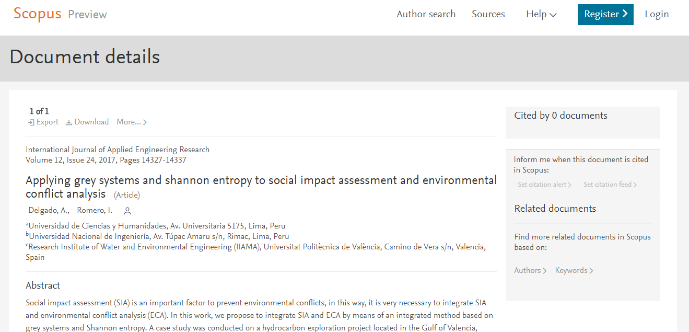Image resolution: width=689 pixels, height=332 pixels.
Task: Click the Register button
Action: (605, 15)
